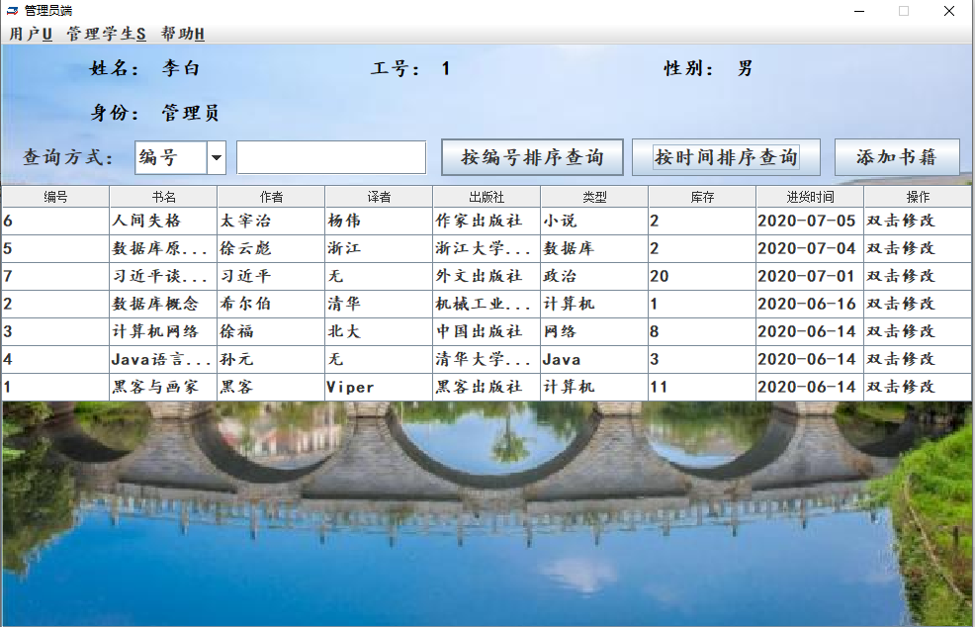Click the 2020-06-16 date cell
Screen dimensions: 975x627
click(810, 305)
